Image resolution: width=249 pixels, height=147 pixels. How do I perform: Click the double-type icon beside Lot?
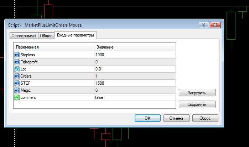17,69
